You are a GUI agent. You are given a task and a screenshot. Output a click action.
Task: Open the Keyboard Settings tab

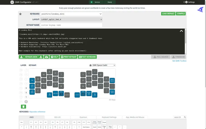pyautogui.click(x=109, y=117)
